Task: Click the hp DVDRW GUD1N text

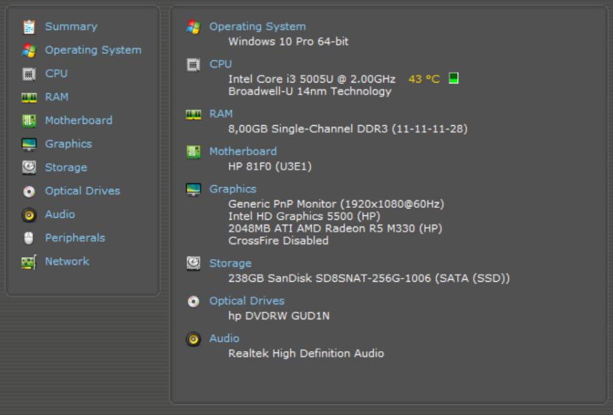Action: pos(279,316)
